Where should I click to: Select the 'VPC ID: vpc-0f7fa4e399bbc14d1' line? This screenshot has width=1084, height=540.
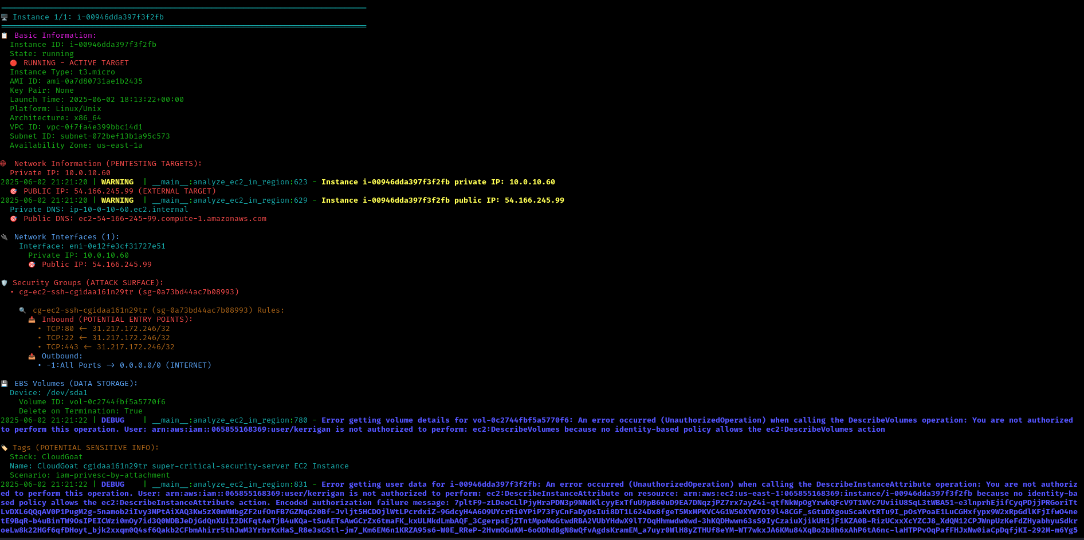coord(76,127)
